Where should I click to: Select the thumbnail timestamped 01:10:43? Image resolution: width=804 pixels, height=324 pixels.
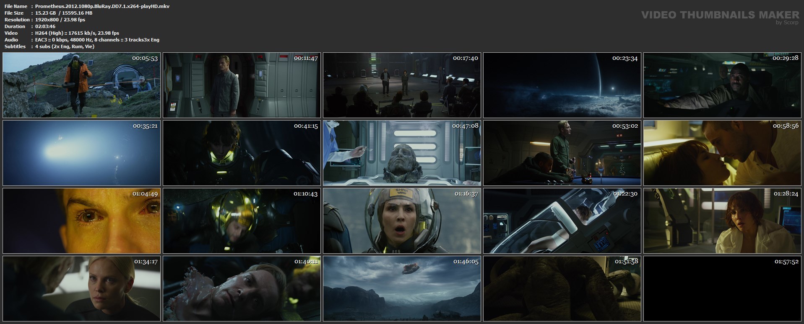pos(242,221)
